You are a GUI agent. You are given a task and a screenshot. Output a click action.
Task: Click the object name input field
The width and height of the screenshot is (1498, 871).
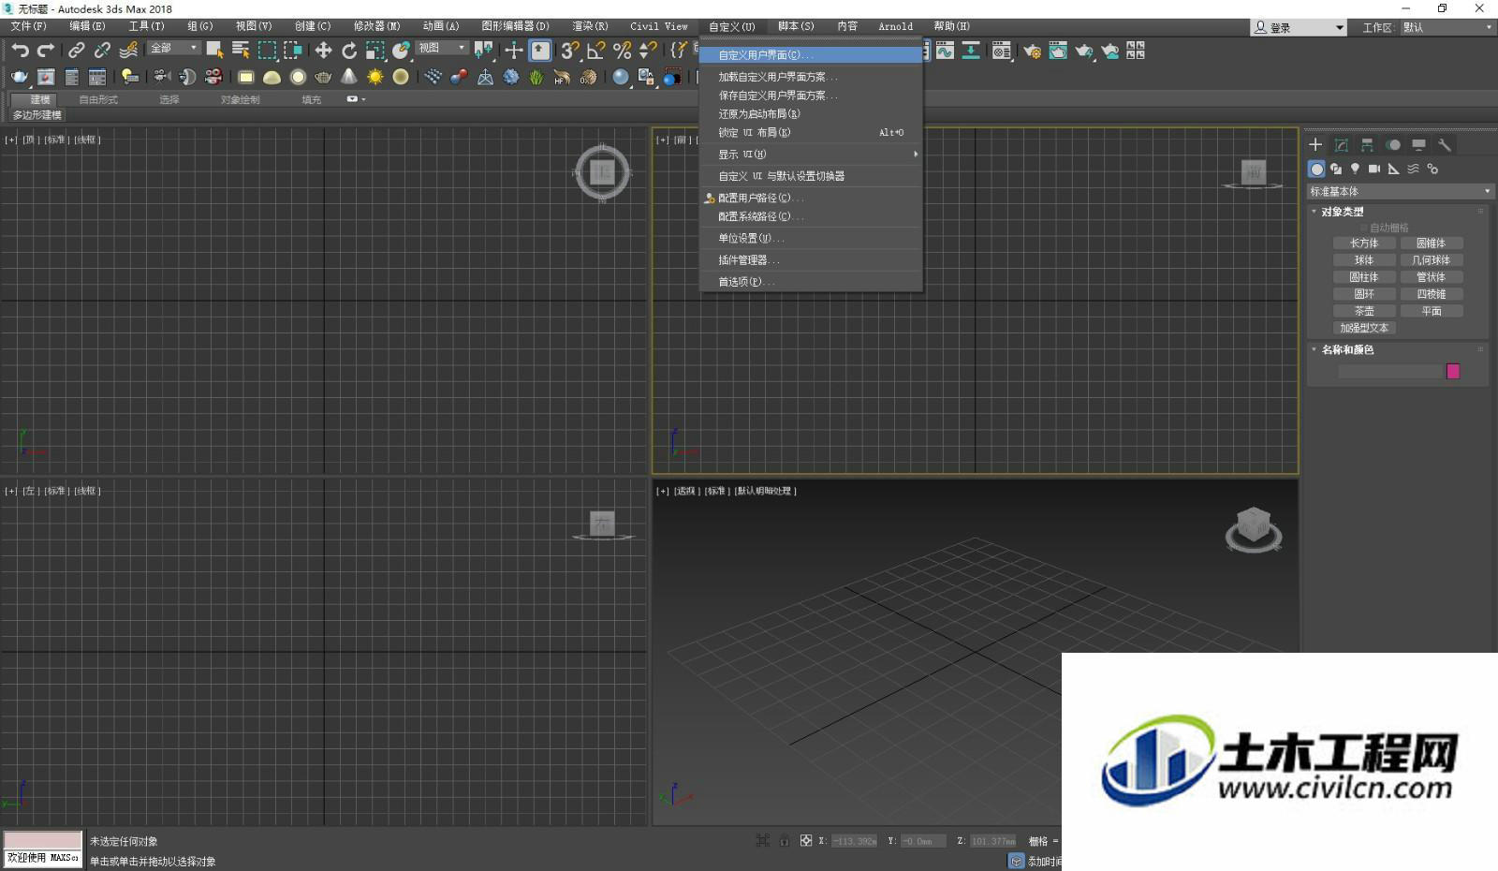click(1390, 371)
